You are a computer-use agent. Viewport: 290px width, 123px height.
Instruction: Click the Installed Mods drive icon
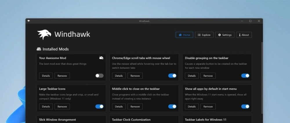click(39, 49)
